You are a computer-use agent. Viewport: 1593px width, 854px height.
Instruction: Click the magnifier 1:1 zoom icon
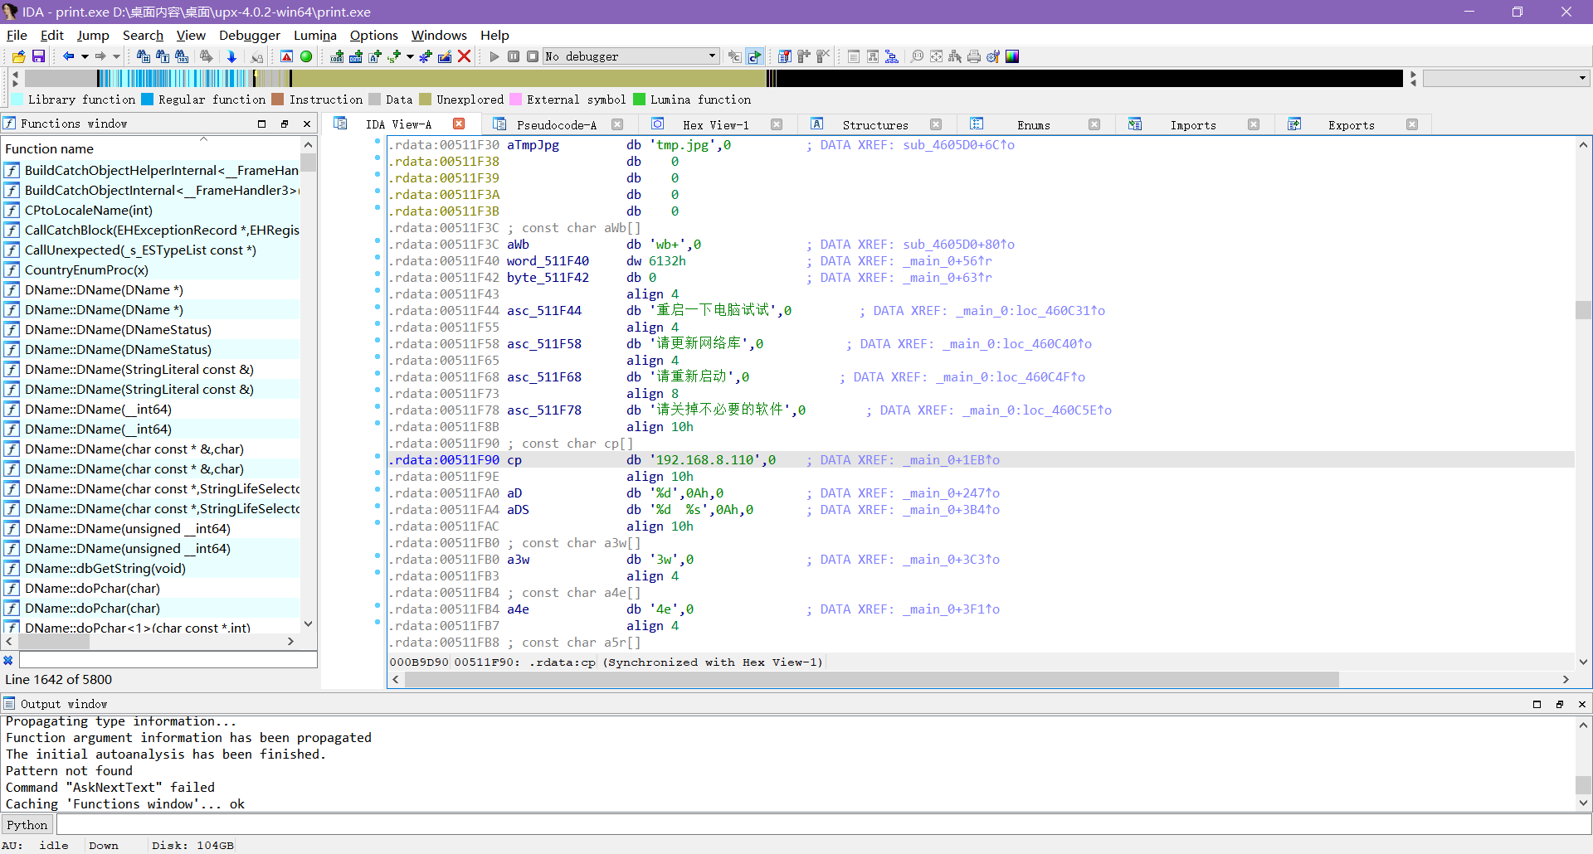coord(917,56)
